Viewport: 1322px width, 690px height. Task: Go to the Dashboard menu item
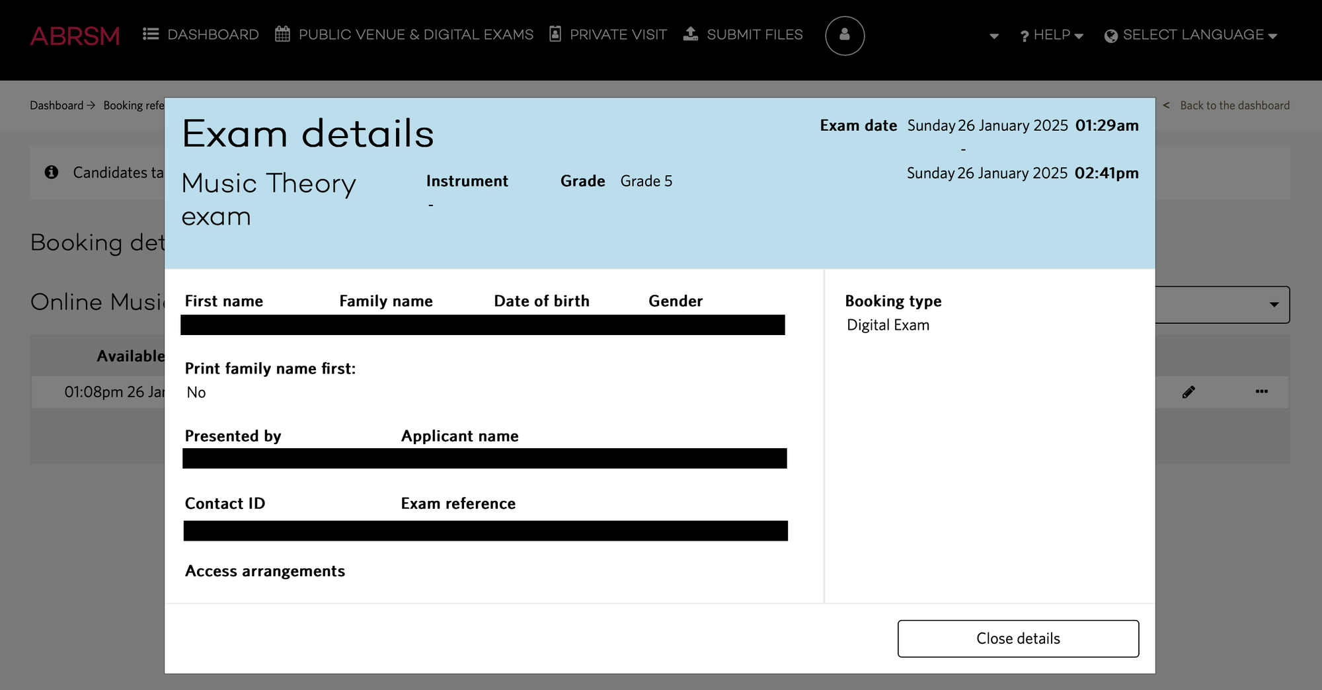pos(213,35)
